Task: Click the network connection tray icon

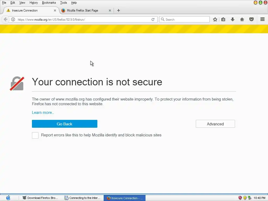Action: click(x=249, y=198)
